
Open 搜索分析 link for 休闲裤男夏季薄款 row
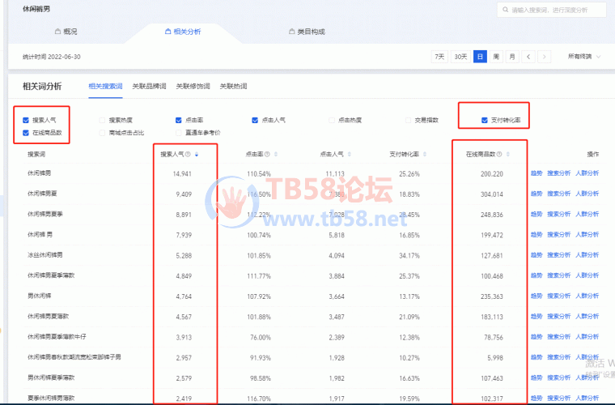coord(559,275)
